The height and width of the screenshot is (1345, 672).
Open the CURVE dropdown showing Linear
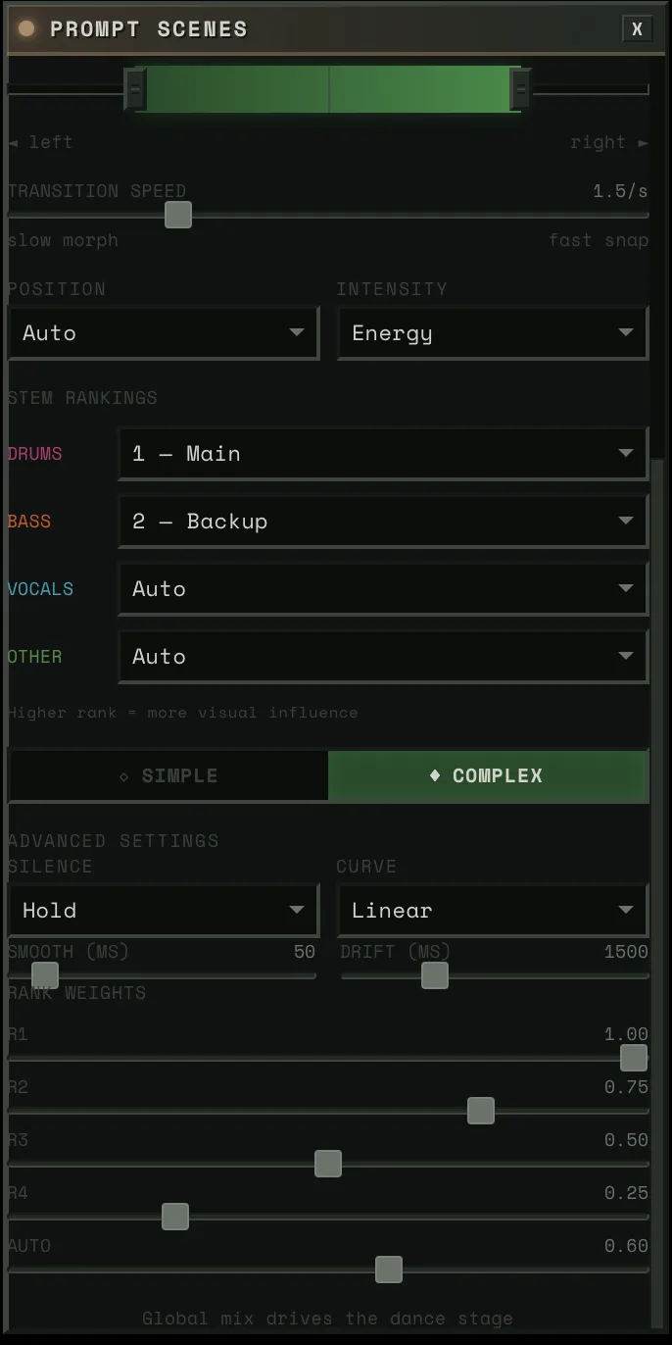[x=492, y=910]
